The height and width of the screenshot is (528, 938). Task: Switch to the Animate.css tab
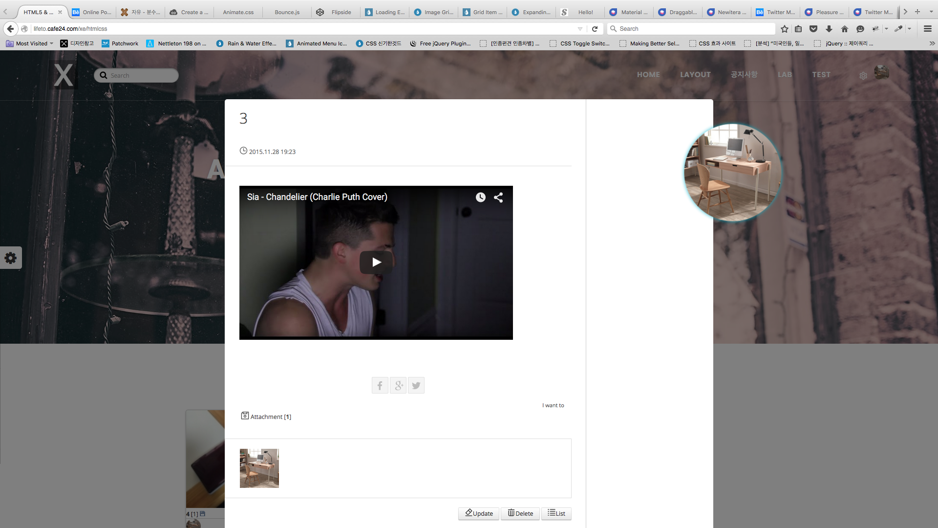(x=238, y=12)
